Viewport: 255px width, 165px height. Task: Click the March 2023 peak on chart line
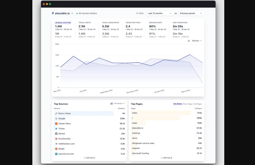190,55
